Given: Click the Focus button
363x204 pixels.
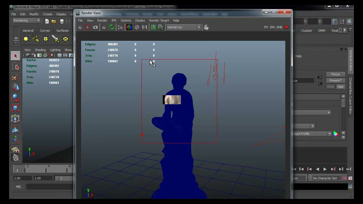Looking at the screenshot, I should [335, 74].
